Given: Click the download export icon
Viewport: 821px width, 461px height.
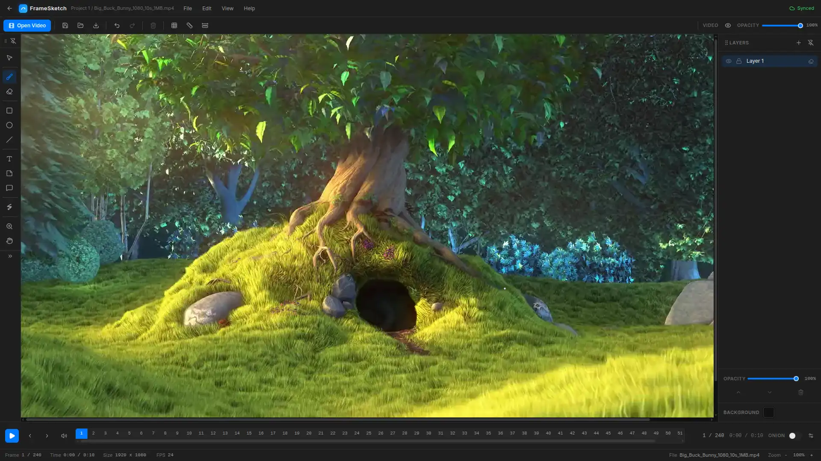Looking at the screenshot, I should (x=96, y=26).
